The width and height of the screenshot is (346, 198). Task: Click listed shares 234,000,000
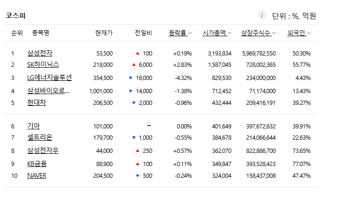point(261,78)
